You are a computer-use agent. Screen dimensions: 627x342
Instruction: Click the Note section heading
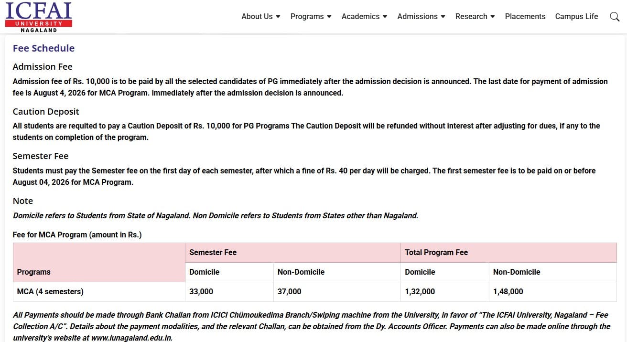(22, 201)
